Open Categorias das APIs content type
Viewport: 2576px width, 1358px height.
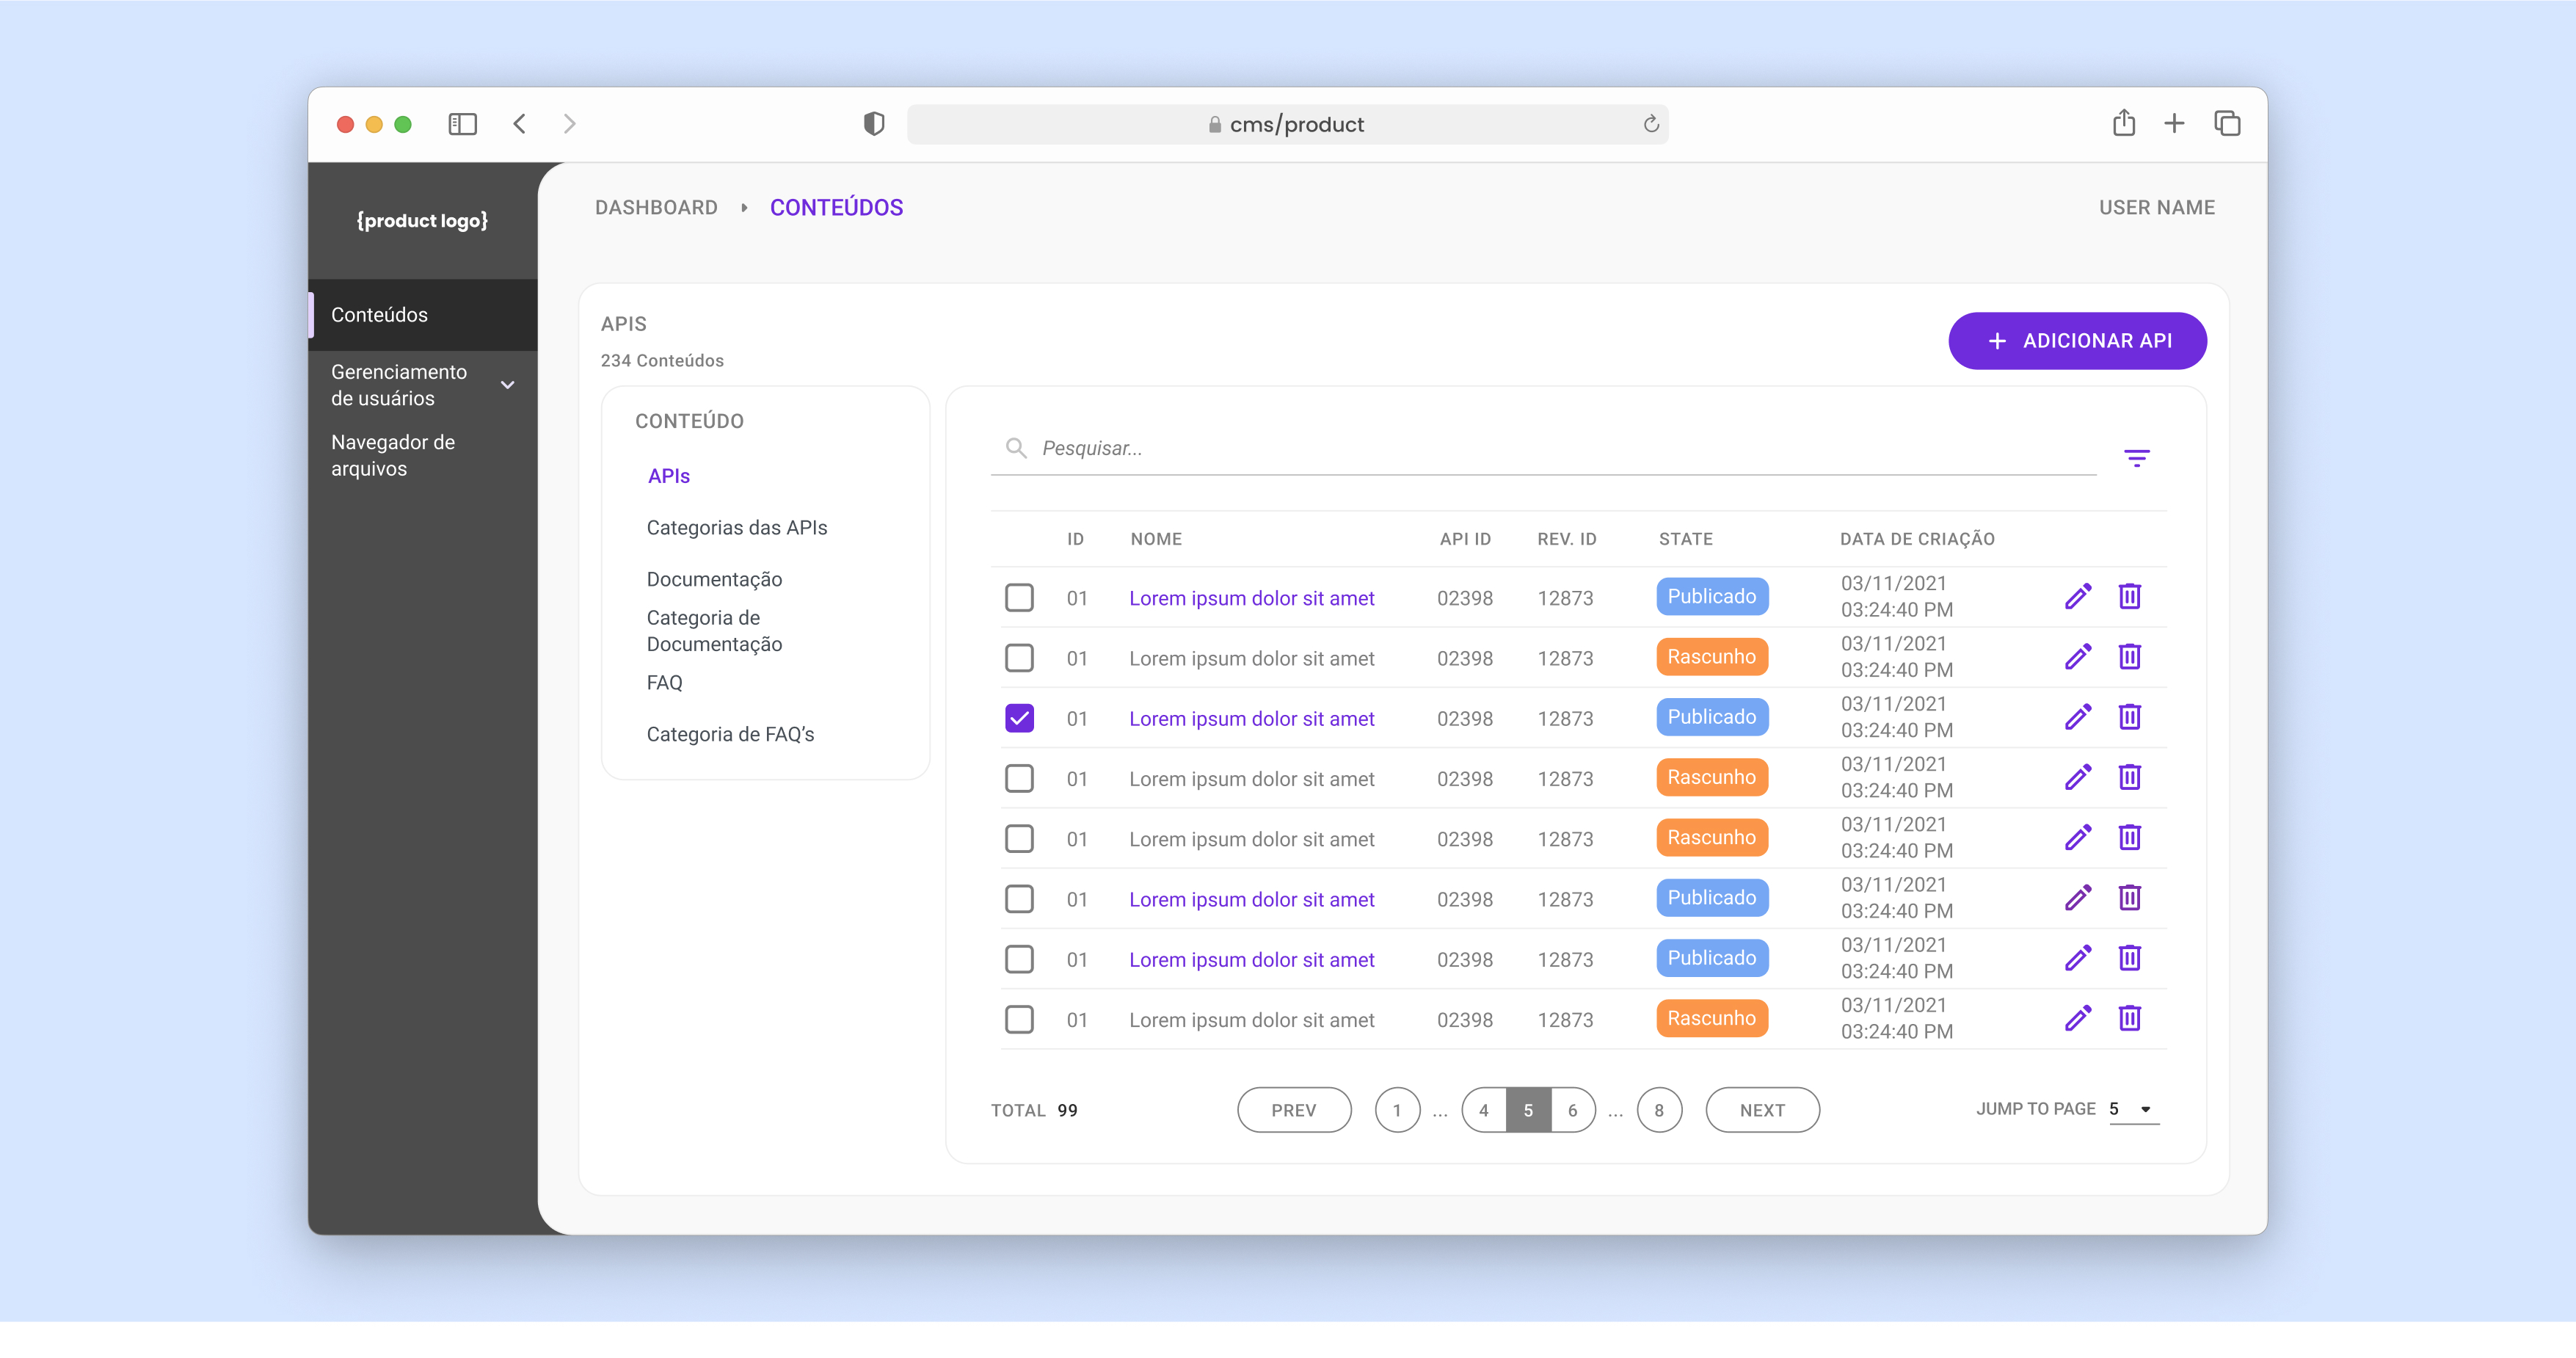pos(737,527)
